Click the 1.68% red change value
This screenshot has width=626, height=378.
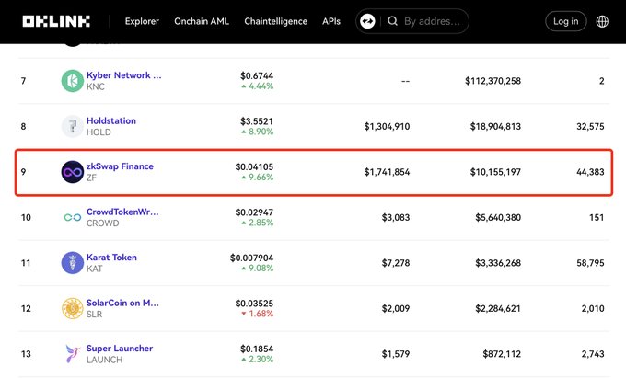click(x=261, y=314)
